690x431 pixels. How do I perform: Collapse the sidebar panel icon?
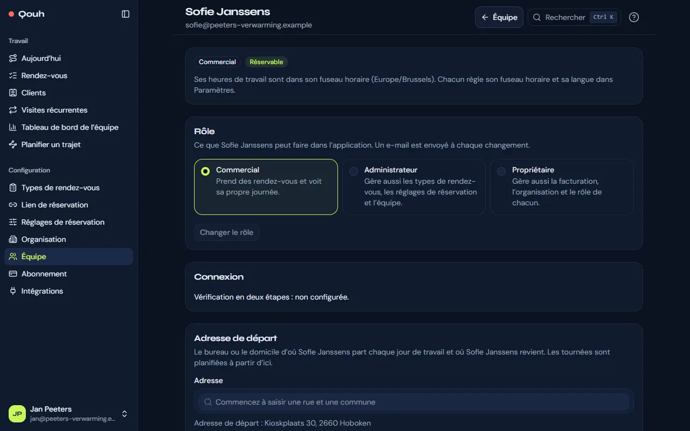coord(126,14)
